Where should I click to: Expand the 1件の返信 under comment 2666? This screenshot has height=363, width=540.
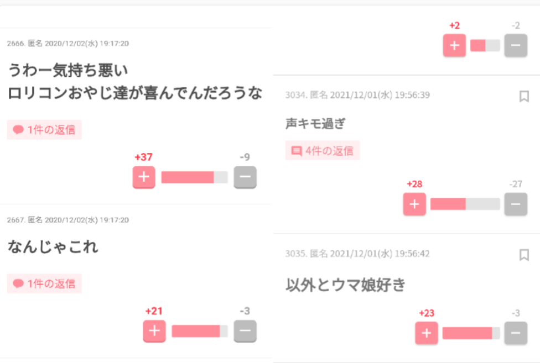pos(44,130)
